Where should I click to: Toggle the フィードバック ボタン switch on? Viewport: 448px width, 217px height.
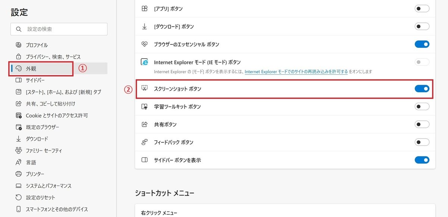[422, 142]
